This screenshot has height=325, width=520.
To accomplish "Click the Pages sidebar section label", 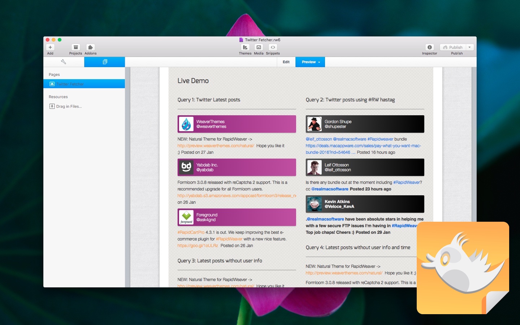I will tap(54, 74).
